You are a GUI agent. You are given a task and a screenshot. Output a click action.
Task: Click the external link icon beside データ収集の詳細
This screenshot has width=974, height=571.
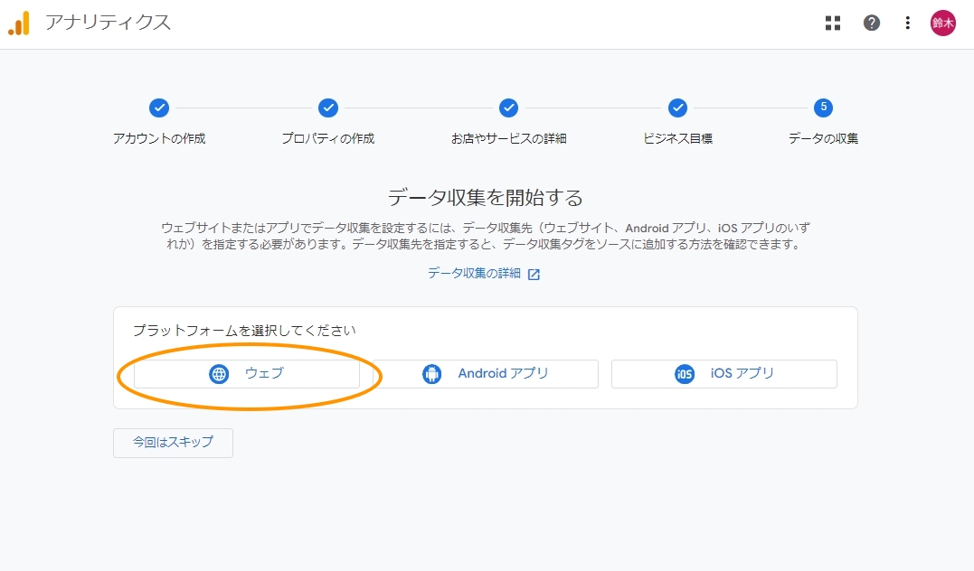coord(534,275)
